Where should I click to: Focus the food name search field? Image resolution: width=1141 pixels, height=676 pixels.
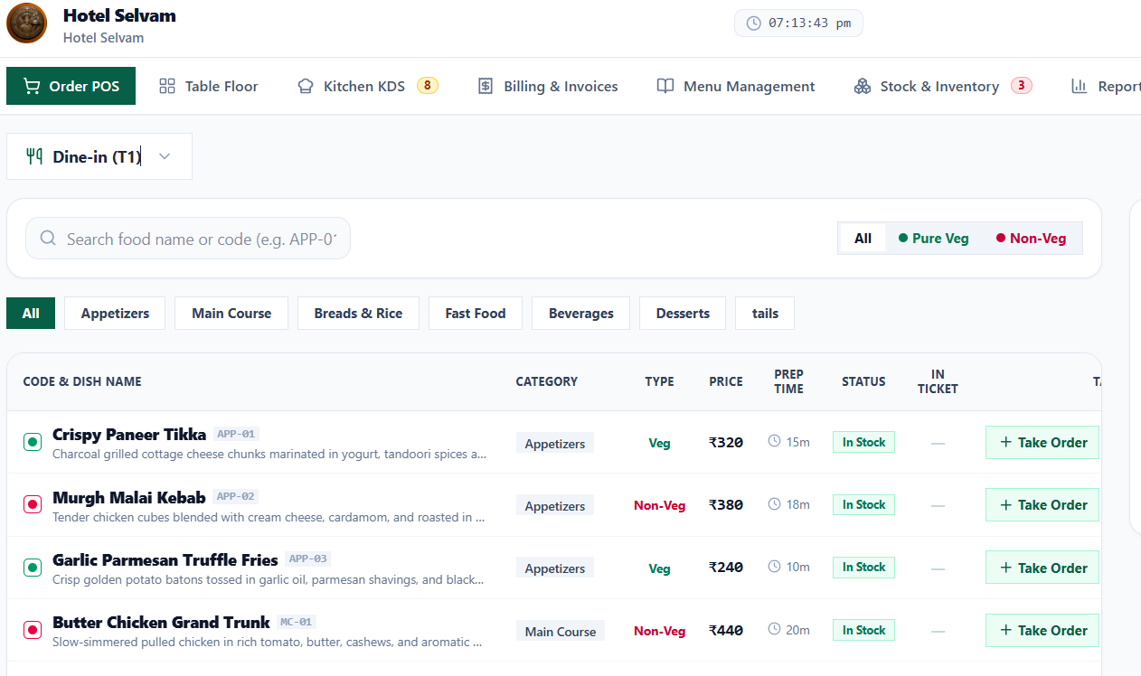[x=188, y=239]
